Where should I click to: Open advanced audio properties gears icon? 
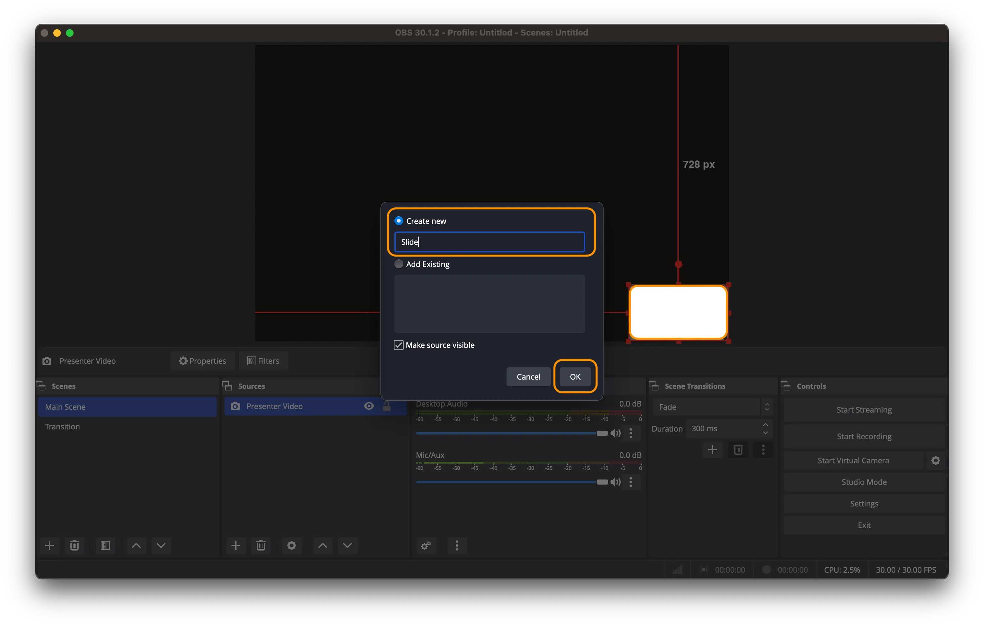(x=426, y=545)
